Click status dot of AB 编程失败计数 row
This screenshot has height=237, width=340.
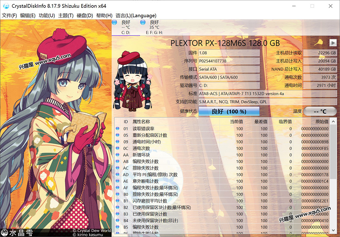pos(118,161)
